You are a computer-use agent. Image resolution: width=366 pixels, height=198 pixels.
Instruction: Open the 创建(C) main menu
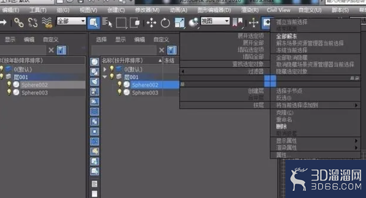point(116,10)
